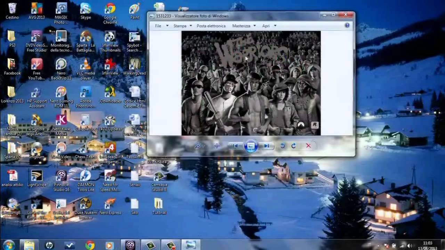Rotate the photo counterclockwise in the viewer
The height and width of the screenshot is (250, 445).
pos(282,146)
